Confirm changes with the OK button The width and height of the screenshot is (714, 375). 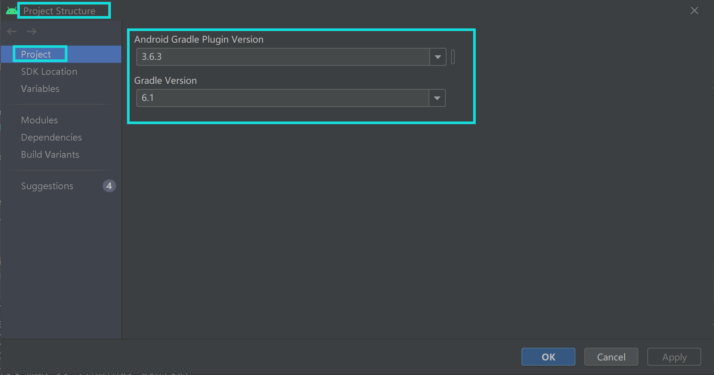[x=548, y=357]
